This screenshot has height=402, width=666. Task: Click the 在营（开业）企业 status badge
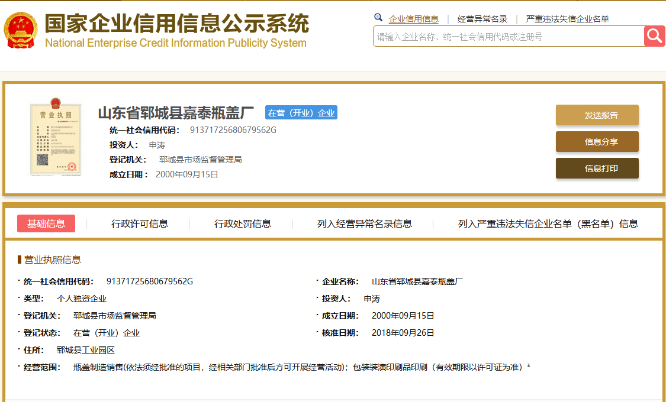pos(301,113)
